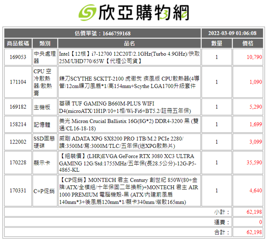The height and width of the screenshot is (240, 267).
Task: Click quantity 1 in the MONTECH row
Action: tap(217, 191)
